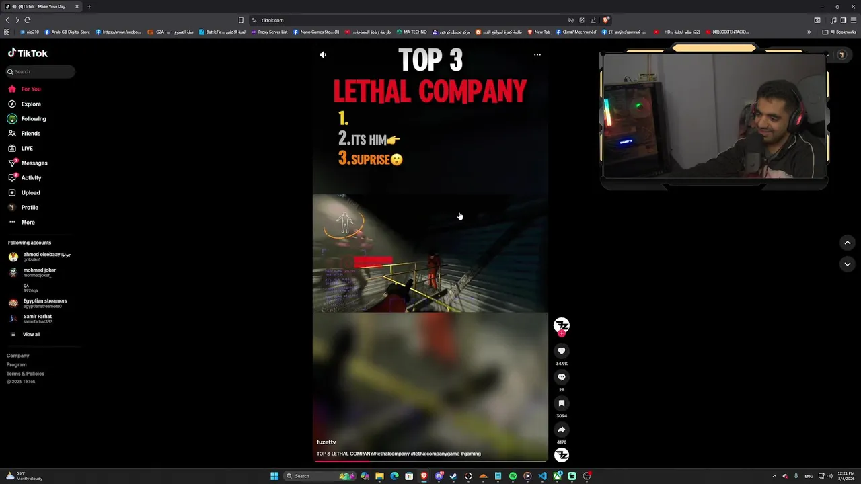861x484 pixels.
Task: Open the MA TECHNO bookmark
Action: (x=412, y=32)
